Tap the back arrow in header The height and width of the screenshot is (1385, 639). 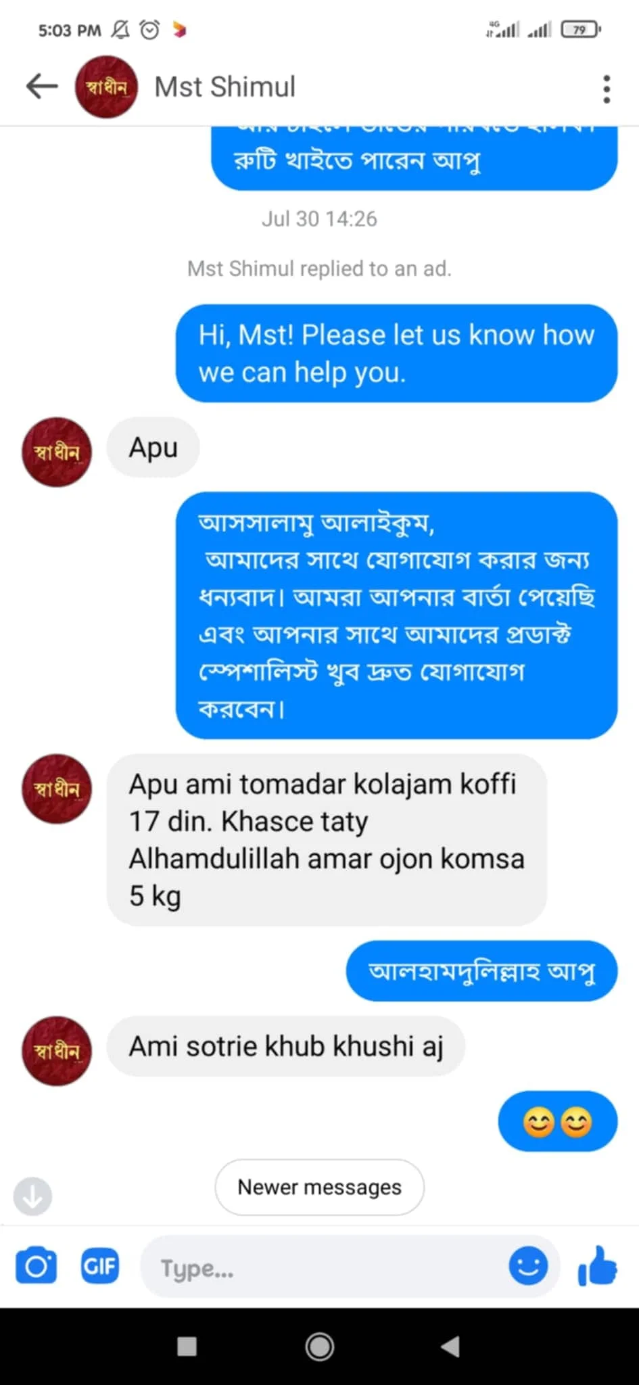coord(42,87)
